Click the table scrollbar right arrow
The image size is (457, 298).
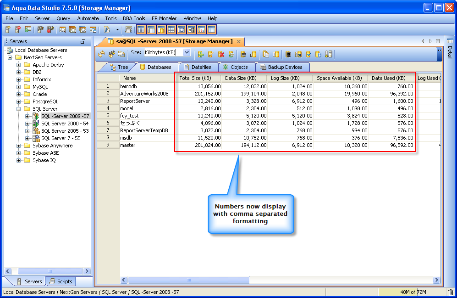click(436, 280)
